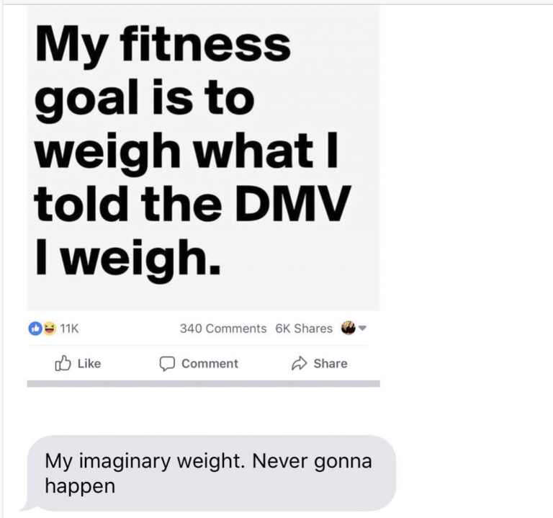Click the Comment button label

coord(210,363)
